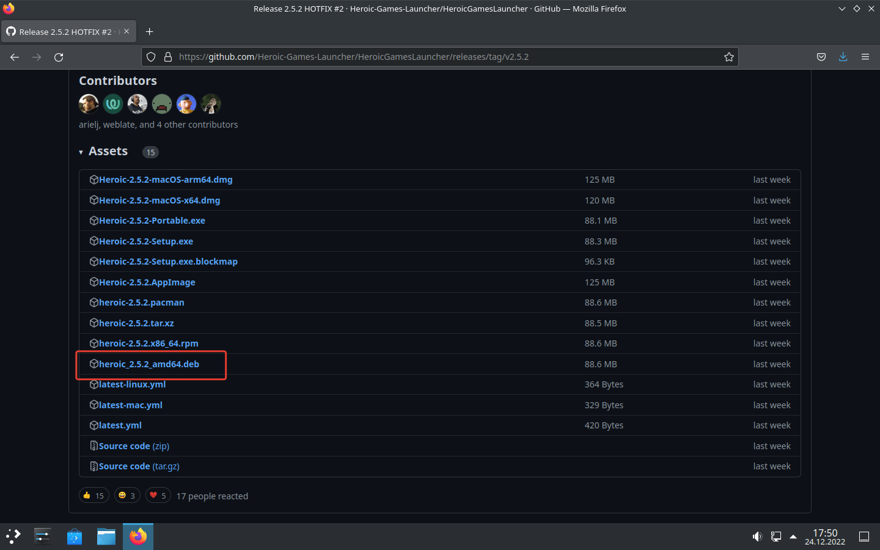Download Heroic-2.5.2-Setup.exe
Screen dimensions: 880x550
pos(146,241)
